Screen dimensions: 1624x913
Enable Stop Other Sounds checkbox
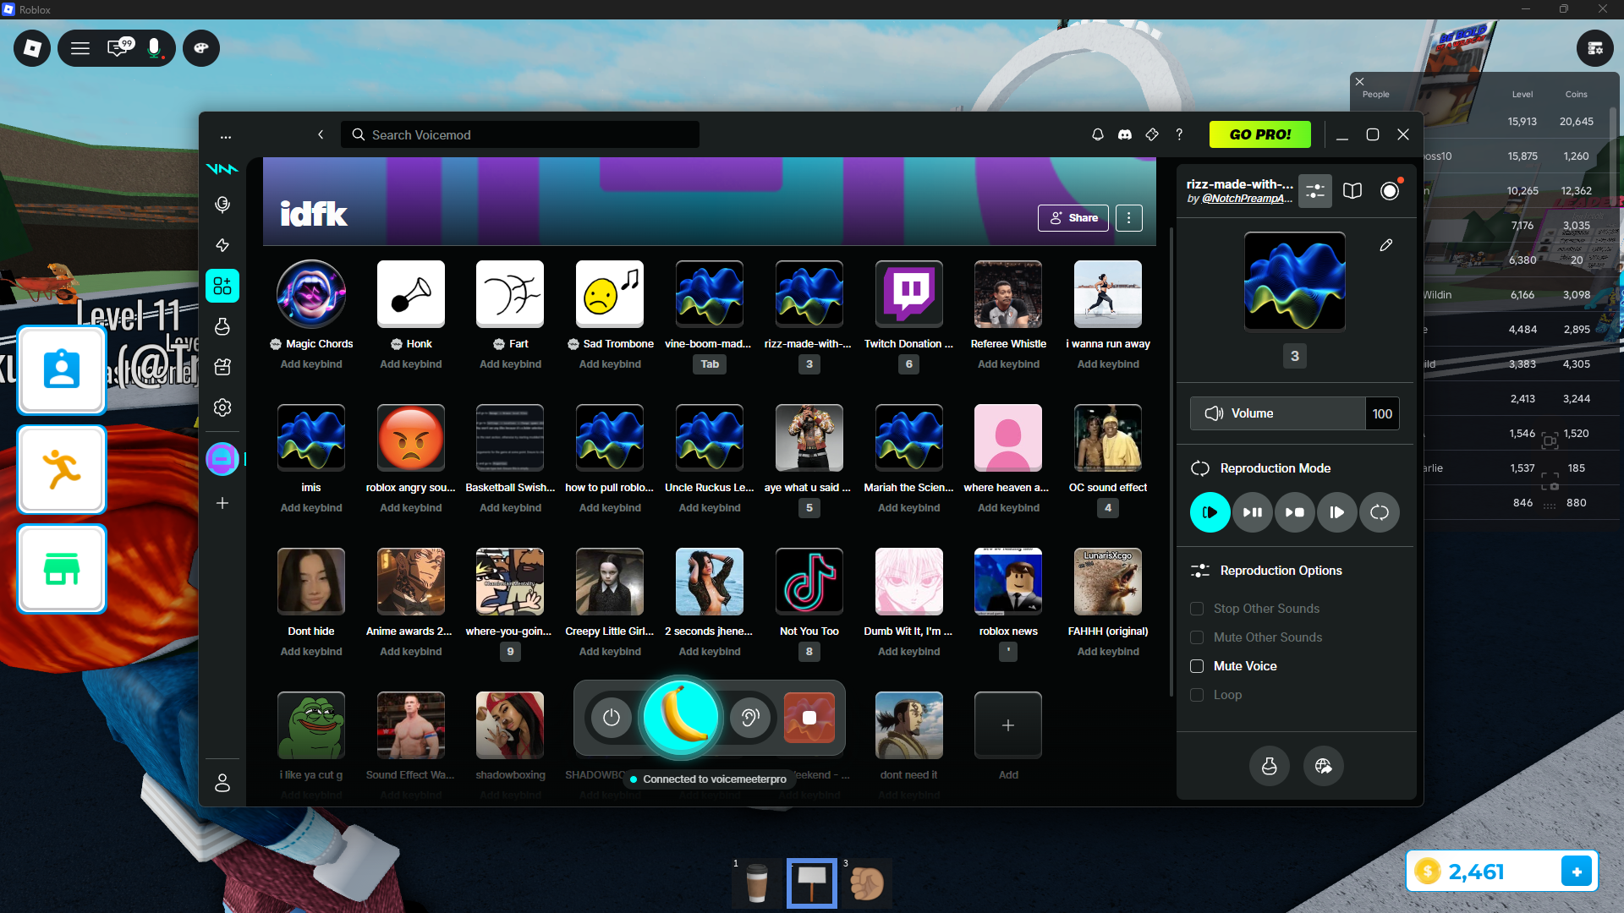1197,609
